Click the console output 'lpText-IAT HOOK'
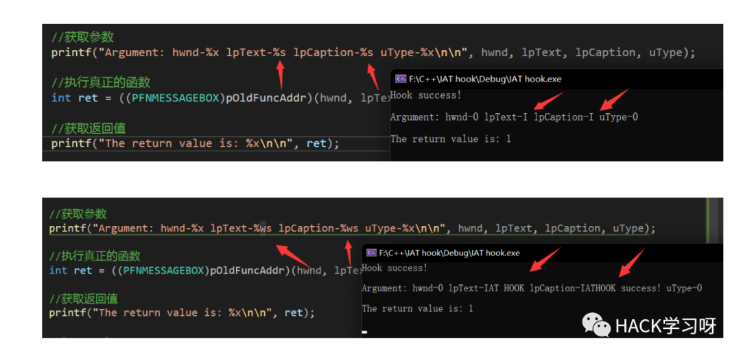This screenshot has height=359, width=741. pyautogui.click(x=486, y=288)
